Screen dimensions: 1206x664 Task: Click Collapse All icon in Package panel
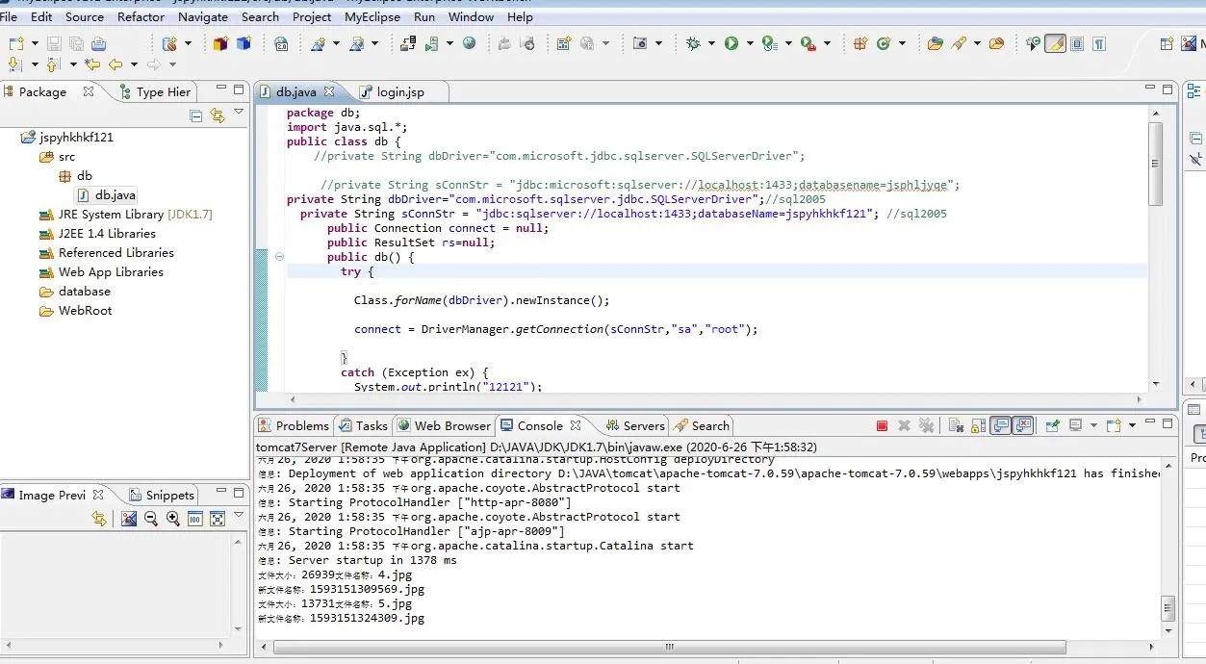tap(196, 115)
